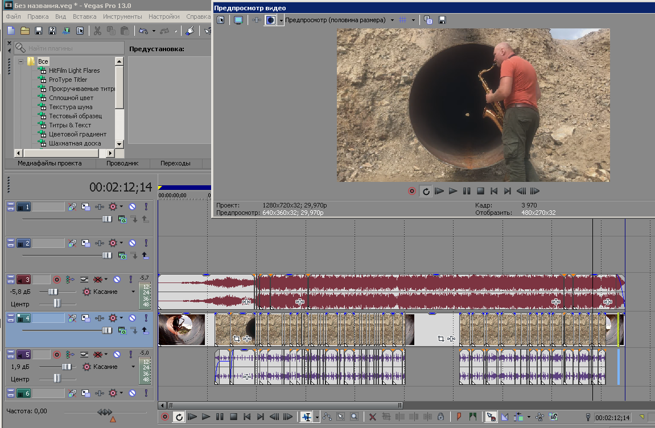
Task: Toggle Loop Playback in the timeline transport bar
Action: click(x=179, y=417)
